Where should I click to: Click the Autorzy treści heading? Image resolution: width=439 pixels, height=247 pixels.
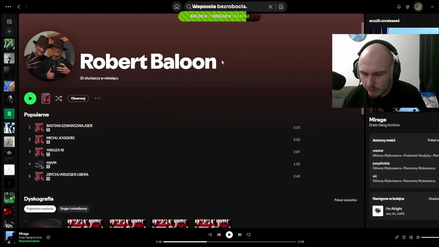point(384,140)
